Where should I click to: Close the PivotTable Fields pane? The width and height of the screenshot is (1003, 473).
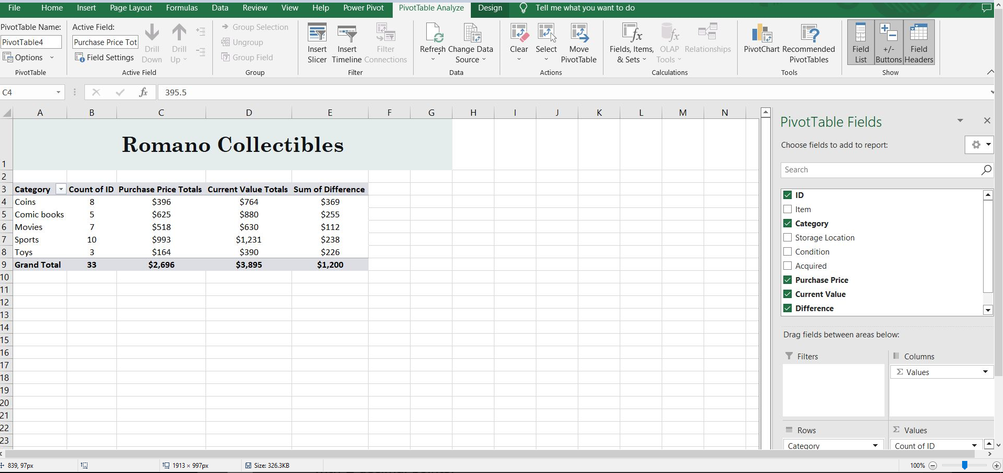click(987, 120)
